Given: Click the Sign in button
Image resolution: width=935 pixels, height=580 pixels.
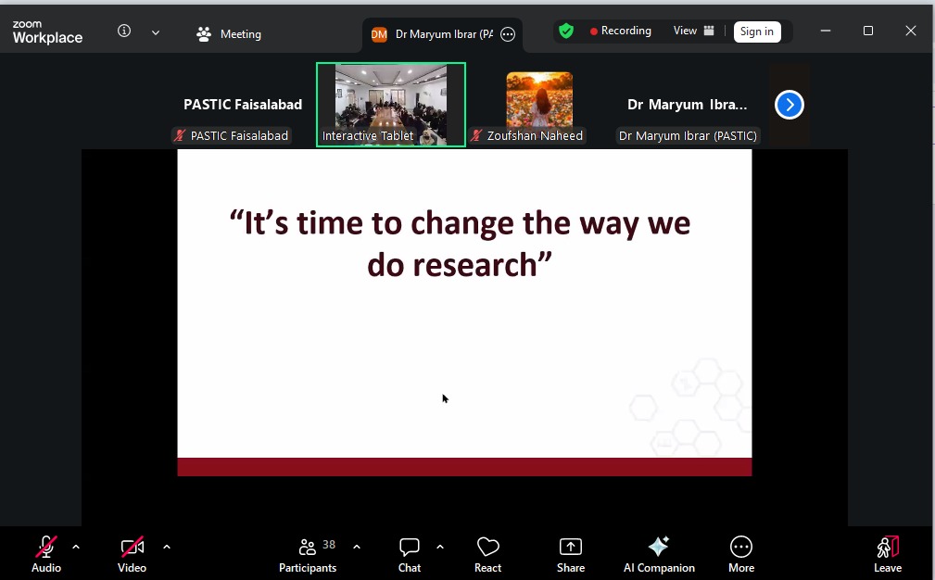Looking at the screenshot, I should tap(756, 31).
